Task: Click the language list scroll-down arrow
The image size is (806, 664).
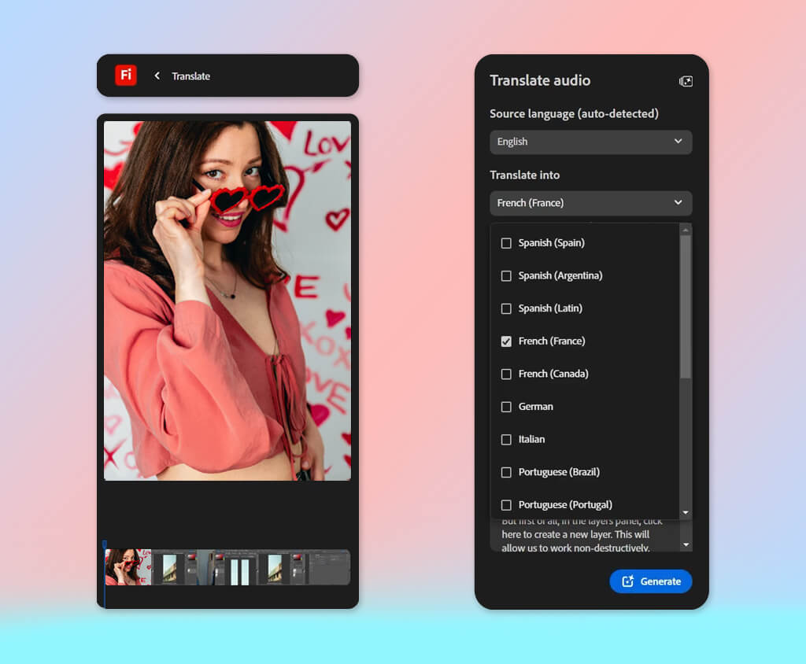Action: pos(686,512)
